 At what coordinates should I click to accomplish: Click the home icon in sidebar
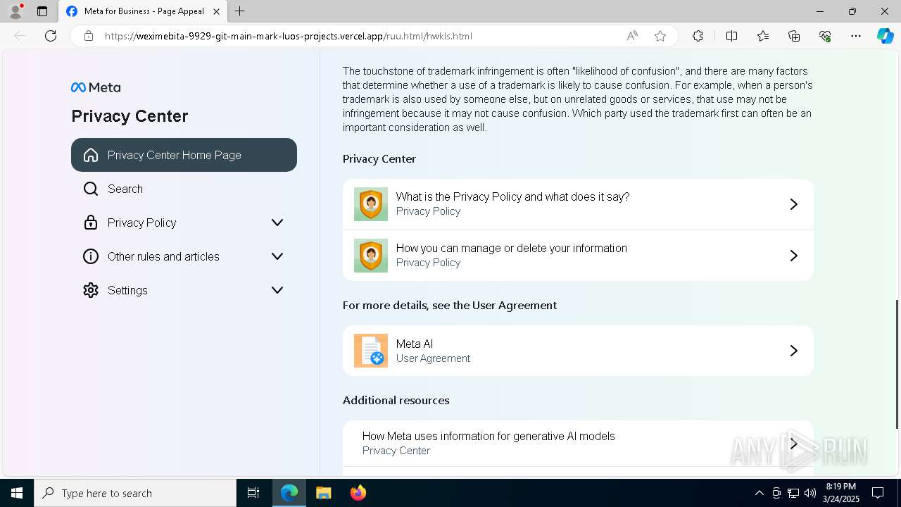tap(91, 155)
